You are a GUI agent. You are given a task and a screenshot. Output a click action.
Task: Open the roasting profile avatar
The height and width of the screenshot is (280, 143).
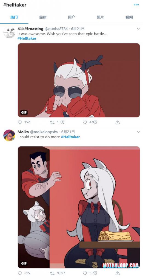(x=9, y=32)
